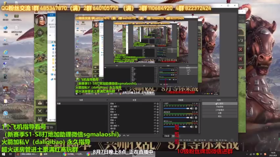Switch to 360 browser taskbar item

coord(73,154)
